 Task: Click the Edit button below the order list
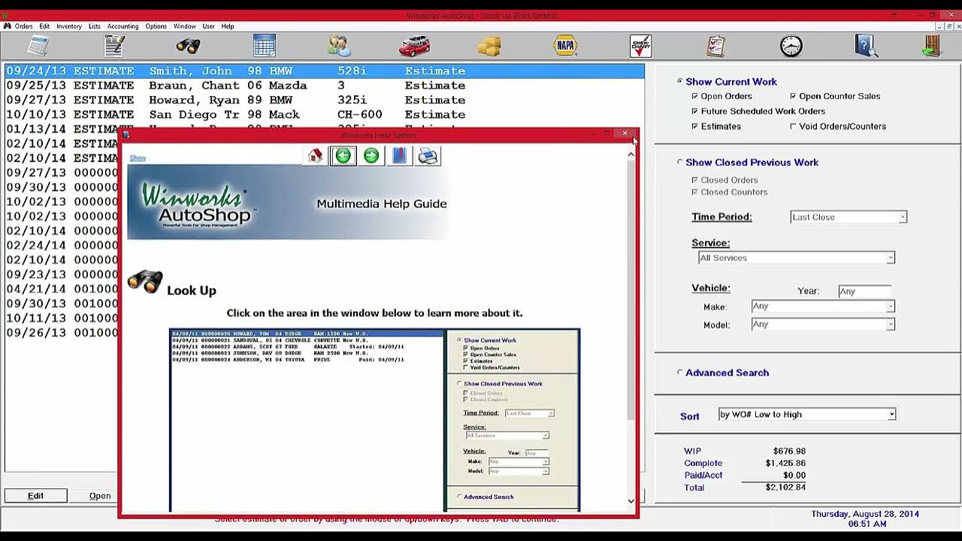click(36, 496)
